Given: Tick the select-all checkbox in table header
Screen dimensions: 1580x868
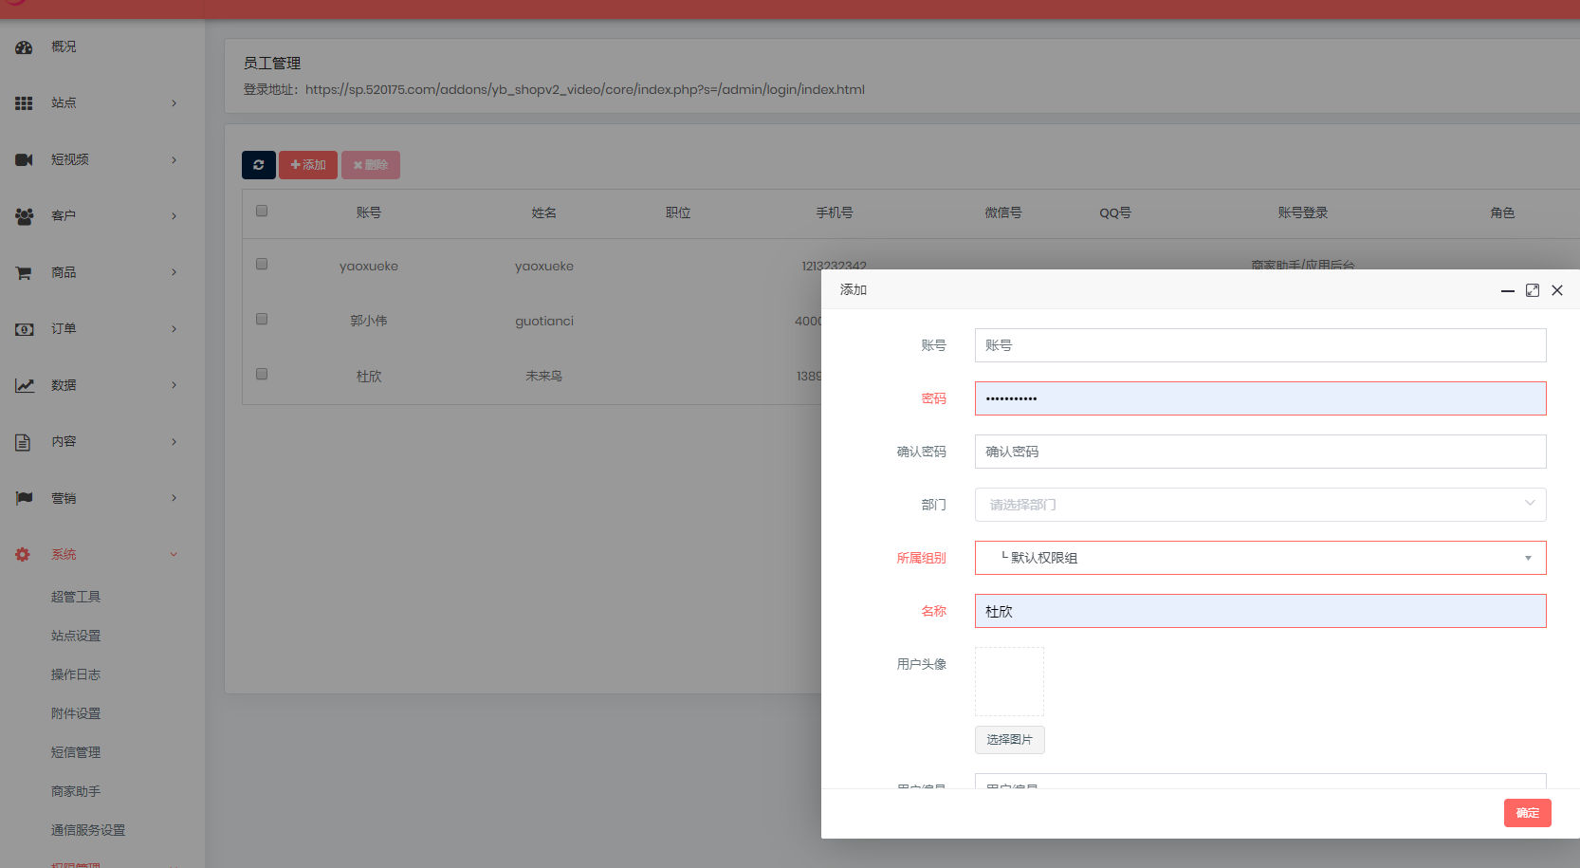Looking at the screenshot, I should click(x=262, y=211).
